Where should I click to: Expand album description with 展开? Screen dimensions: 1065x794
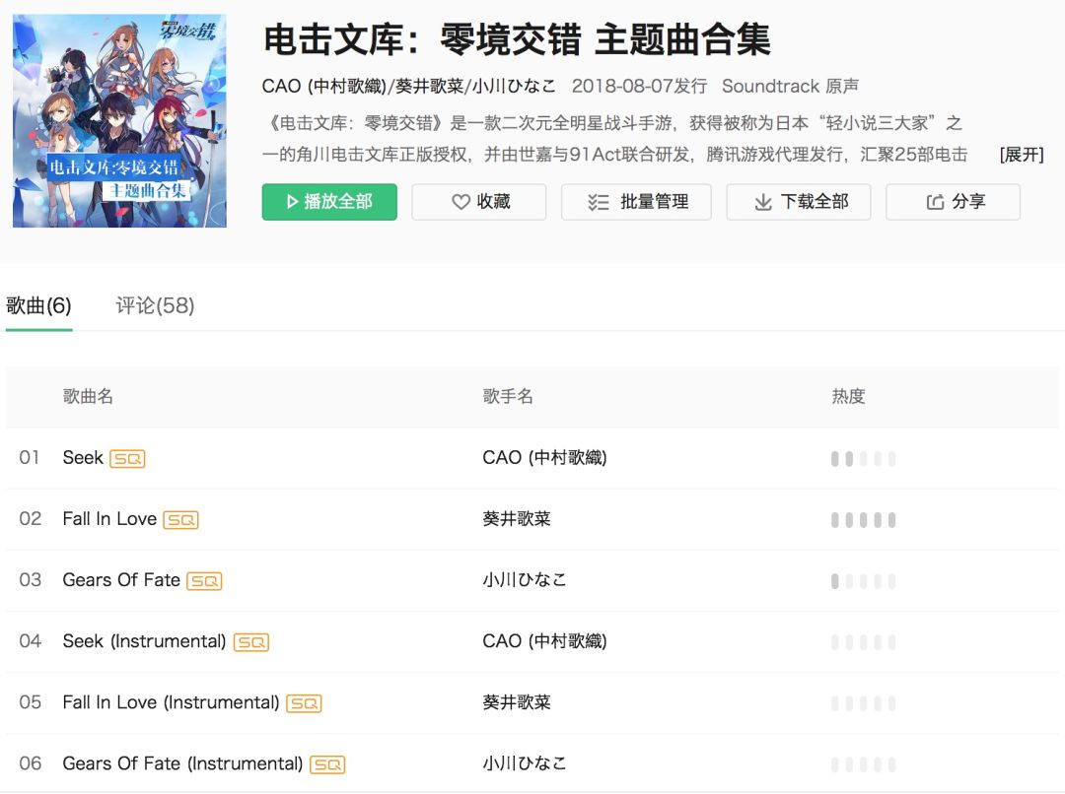tap(1022, 155)
